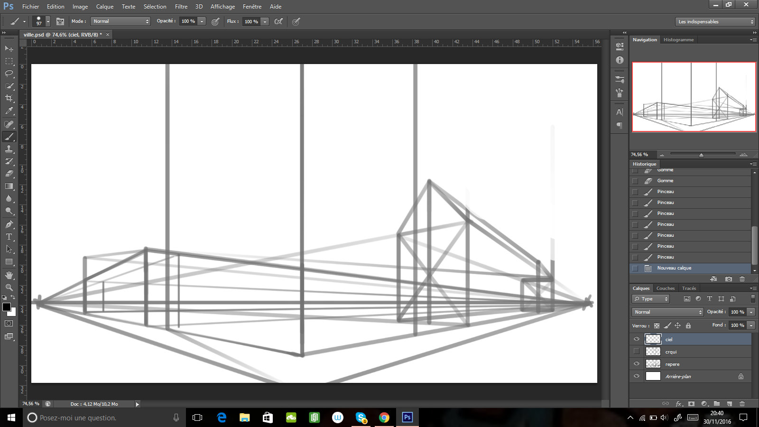This screenshot has width=759, height=427.
Task: Select the Type tool
Action: coord(9,237)
